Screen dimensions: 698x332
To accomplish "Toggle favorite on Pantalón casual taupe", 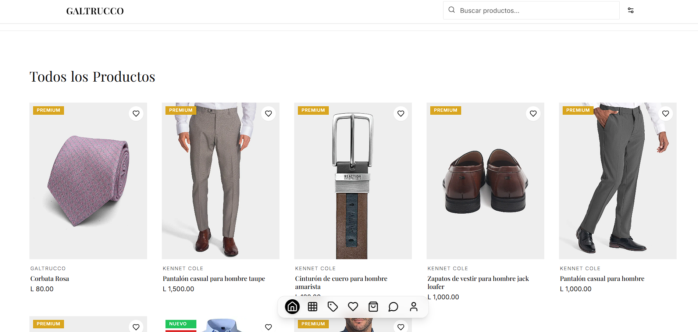I will 268,114.
